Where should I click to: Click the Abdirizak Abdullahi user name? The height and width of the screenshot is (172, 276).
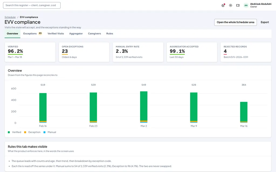coord(261,4)
